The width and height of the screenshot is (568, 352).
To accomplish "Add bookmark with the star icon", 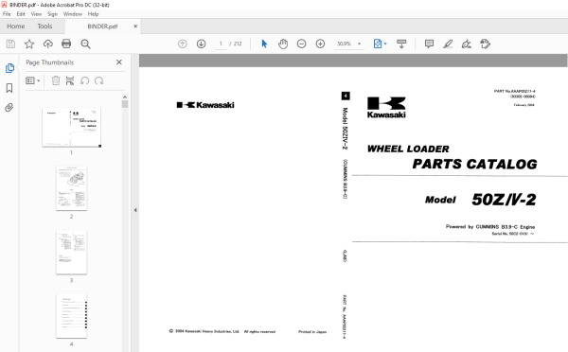I will [x=29, y=44].
